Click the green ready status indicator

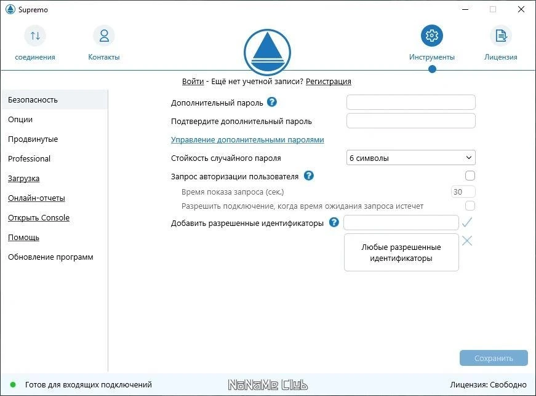pos(13,385)
